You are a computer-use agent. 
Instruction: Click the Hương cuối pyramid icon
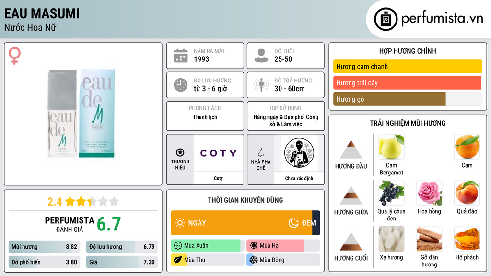(x=351, y=241)
